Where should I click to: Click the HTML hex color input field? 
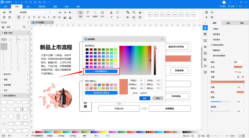coord(147,93)
